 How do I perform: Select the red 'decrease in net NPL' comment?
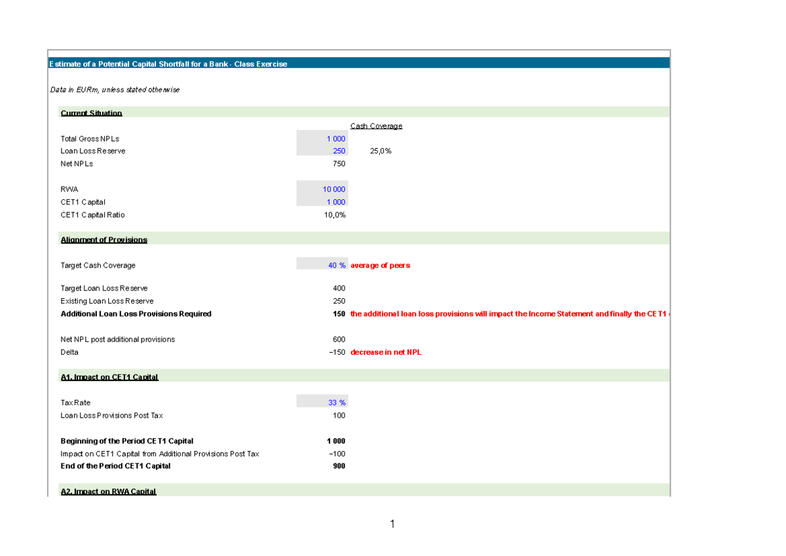click(x=386, y=352)
